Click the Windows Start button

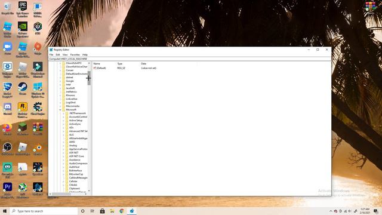tap(5, 211)
